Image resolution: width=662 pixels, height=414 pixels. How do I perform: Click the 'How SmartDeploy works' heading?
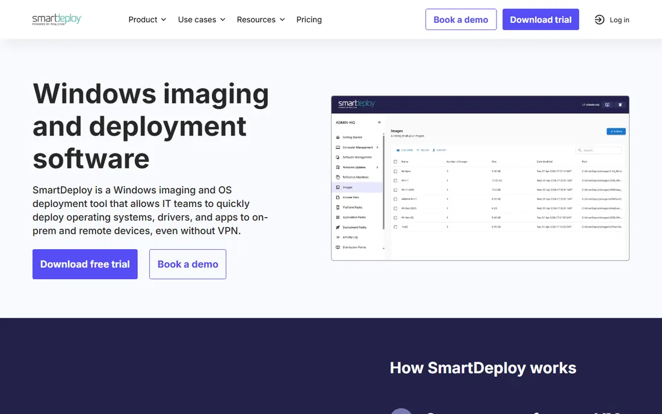tap(483, 368)
